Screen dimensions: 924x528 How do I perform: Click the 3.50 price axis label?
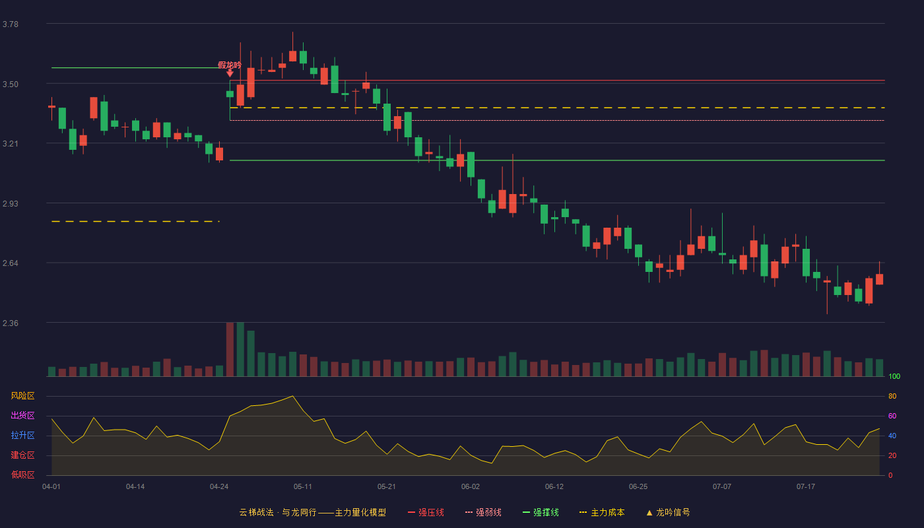click(x=11, y=84)
